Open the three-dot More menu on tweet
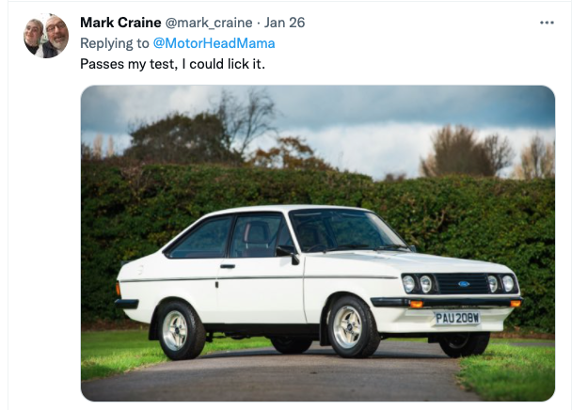Image resolution: width=587 pixels, height=410 pixels. point(547,23)
